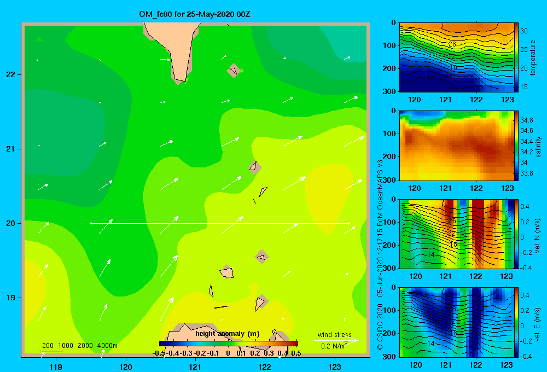Click the "-0.5" tick on height anomaly bar
Screen dimensions: 547x372
pos(159,353)
